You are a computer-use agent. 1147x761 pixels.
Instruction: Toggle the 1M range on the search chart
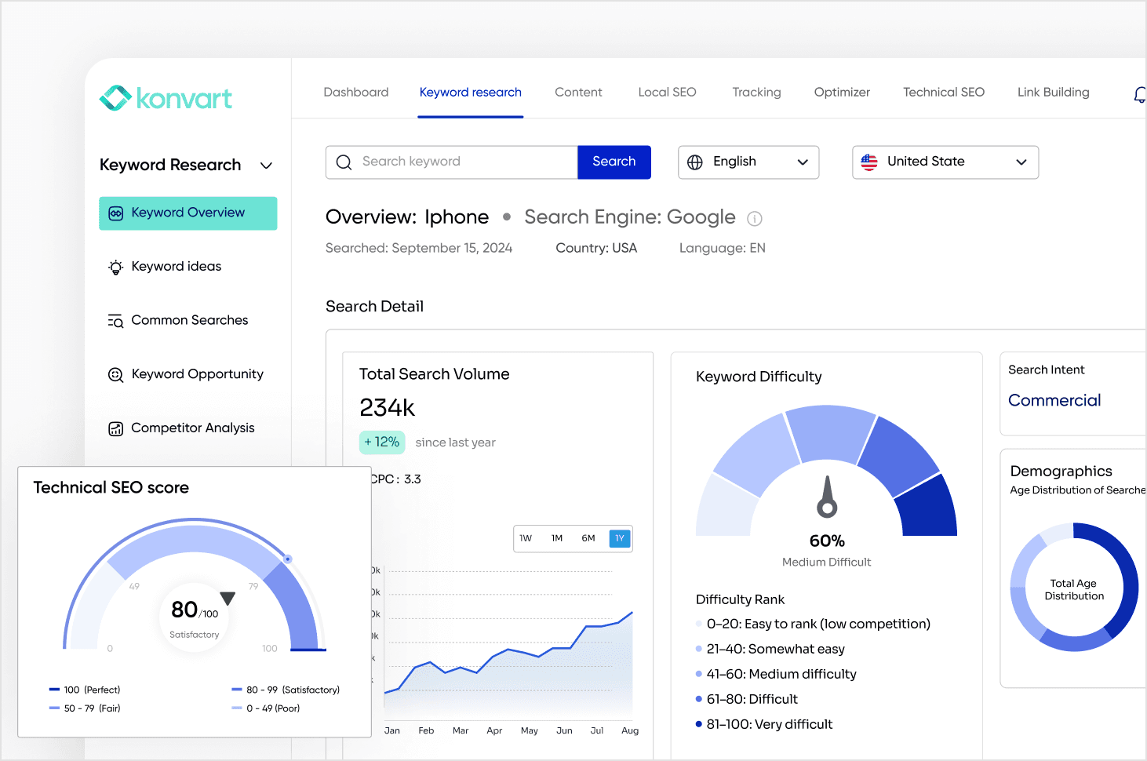[557, 538]
